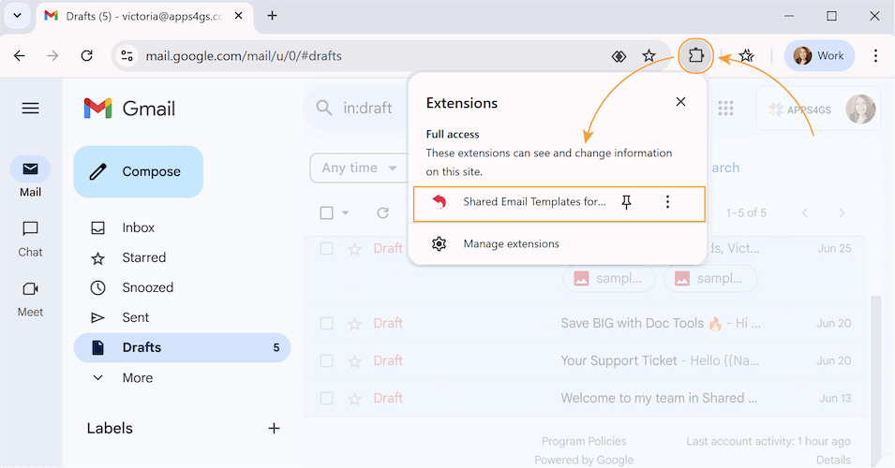Open the Sent folder
Image resolution: width=895 pixels, height=468 pixels.
tap(182, 317)
